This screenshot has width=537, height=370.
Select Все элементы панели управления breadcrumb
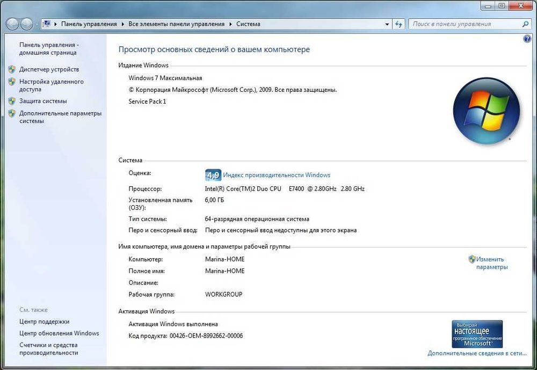click(x=176, y=24)
